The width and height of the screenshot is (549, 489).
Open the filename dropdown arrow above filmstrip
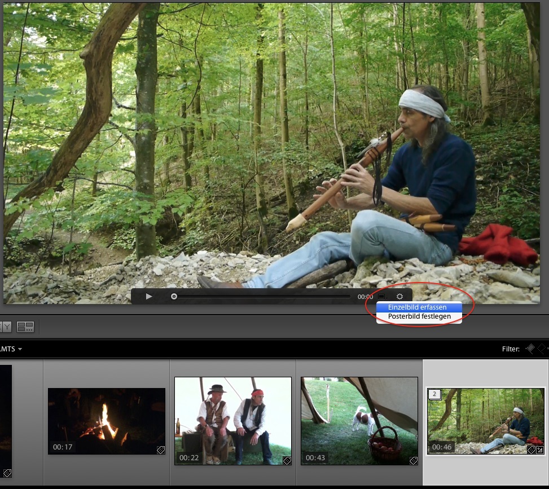pyautogui.click(x=20, y=349)
